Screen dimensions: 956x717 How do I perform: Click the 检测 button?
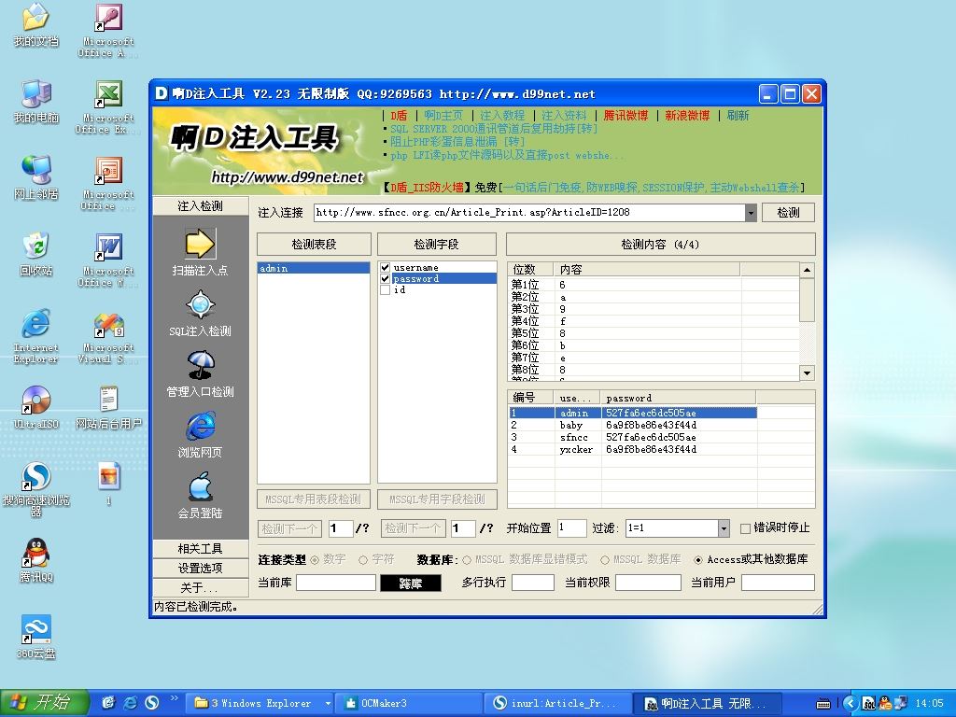pyautogui.click(x=788, y=212)
